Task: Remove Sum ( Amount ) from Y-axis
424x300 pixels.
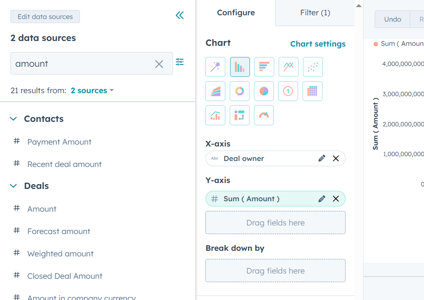Action: pos(336,199)
